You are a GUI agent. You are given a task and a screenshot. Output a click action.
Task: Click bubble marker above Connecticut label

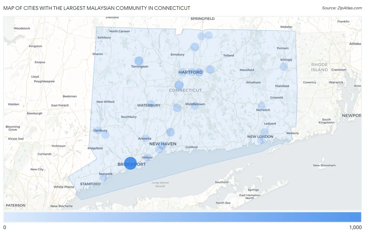tap(179, 85)
